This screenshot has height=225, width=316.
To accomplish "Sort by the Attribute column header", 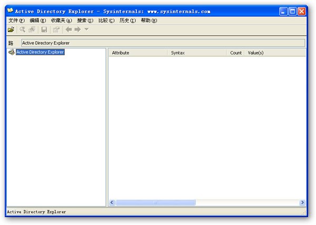I will tap(138, 53).
